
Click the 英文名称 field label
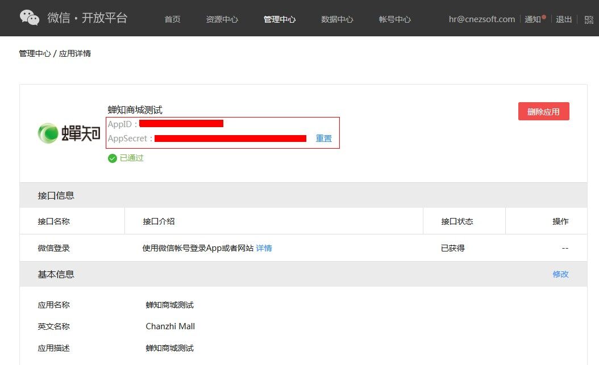tap(53, 326)
